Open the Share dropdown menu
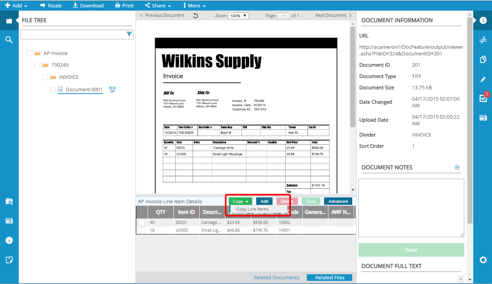Viewport: 492px width, 284px height. (158, 5)
